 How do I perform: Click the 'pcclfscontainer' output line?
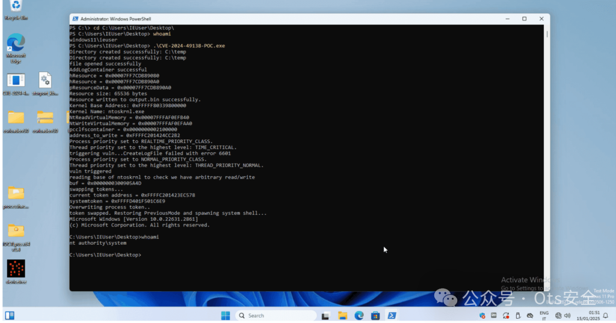point(123,129)
